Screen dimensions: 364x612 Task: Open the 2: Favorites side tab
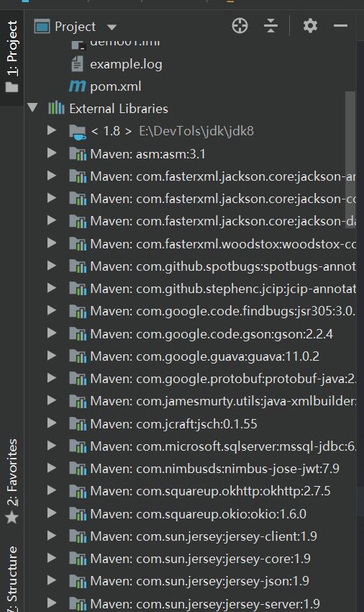tap(12, 481)
